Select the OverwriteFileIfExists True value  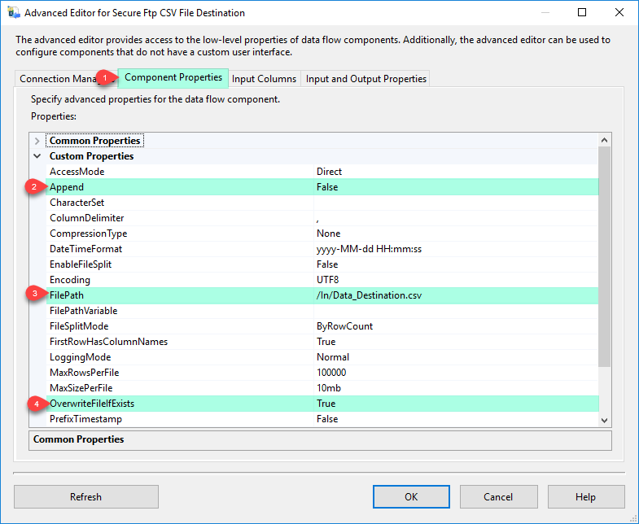tap(327, 404)
